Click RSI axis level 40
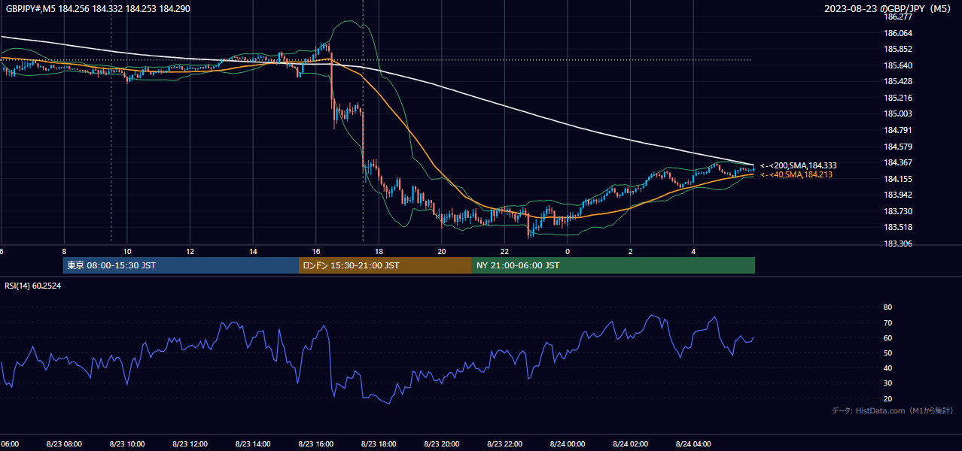The image size is (962, 451). pos(887,368)
